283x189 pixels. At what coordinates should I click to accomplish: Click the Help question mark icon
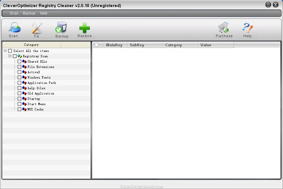[247, 28]
